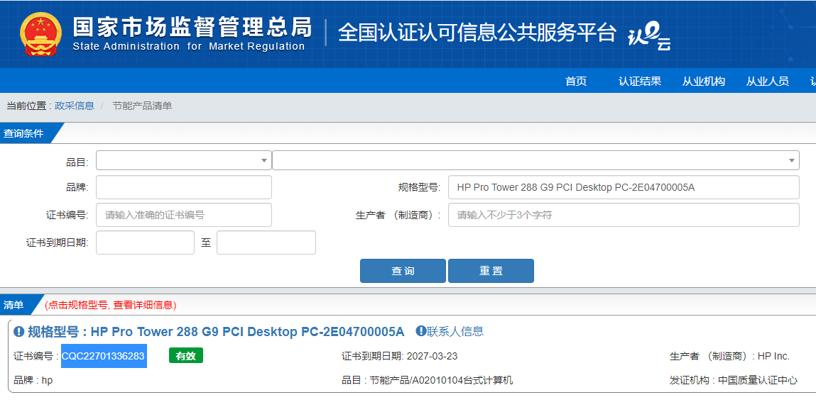816x407 pixels.
Task: Open the first 品目 category dropdown
Action: (x=184, y=160)
